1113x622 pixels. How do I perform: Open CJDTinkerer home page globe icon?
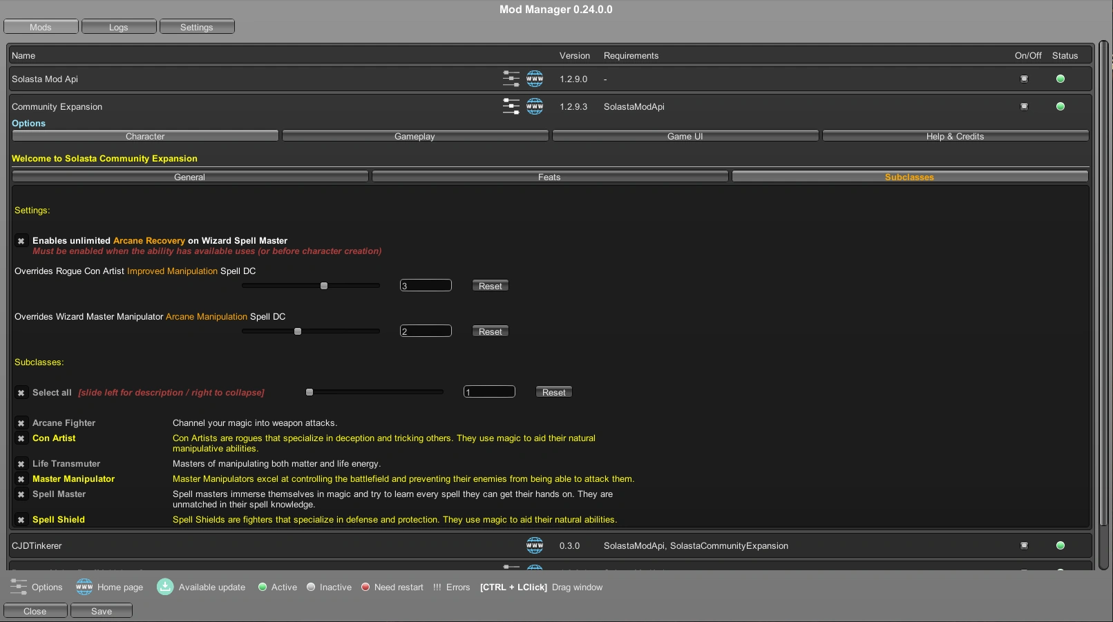click(x=535, y=545)
